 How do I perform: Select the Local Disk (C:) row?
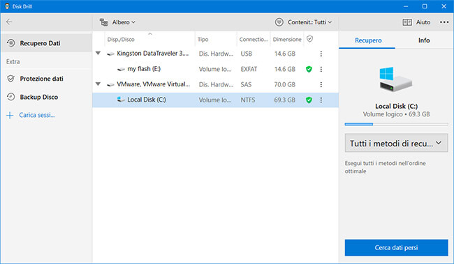tap(215, 100)
